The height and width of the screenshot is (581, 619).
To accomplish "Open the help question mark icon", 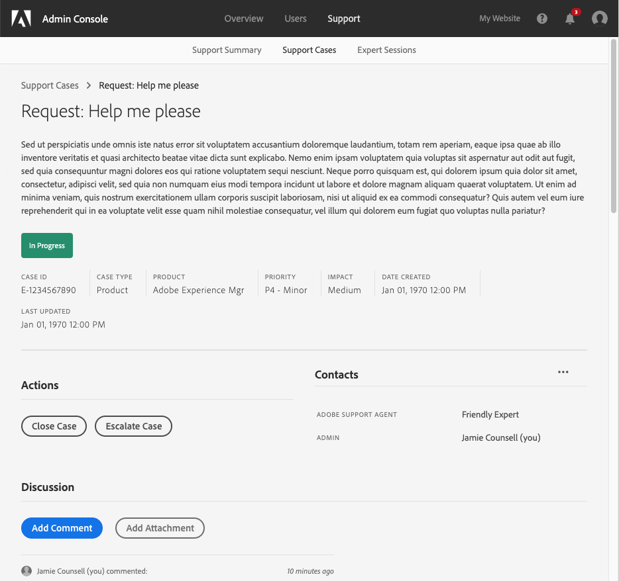I will tap(542, 19).
